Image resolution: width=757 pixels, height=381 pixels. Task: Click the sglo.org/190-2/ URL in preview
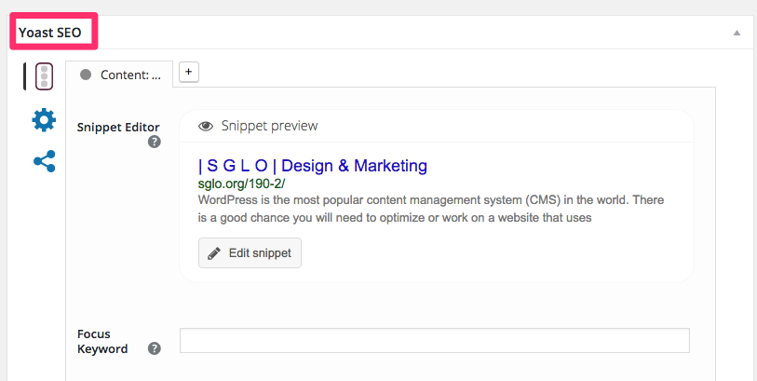coord(242,184)
